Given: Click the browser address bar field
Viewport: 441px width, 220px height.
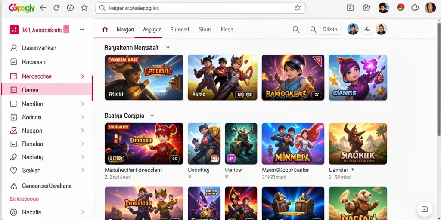Looking at the screenshot, I should (200, 8).
